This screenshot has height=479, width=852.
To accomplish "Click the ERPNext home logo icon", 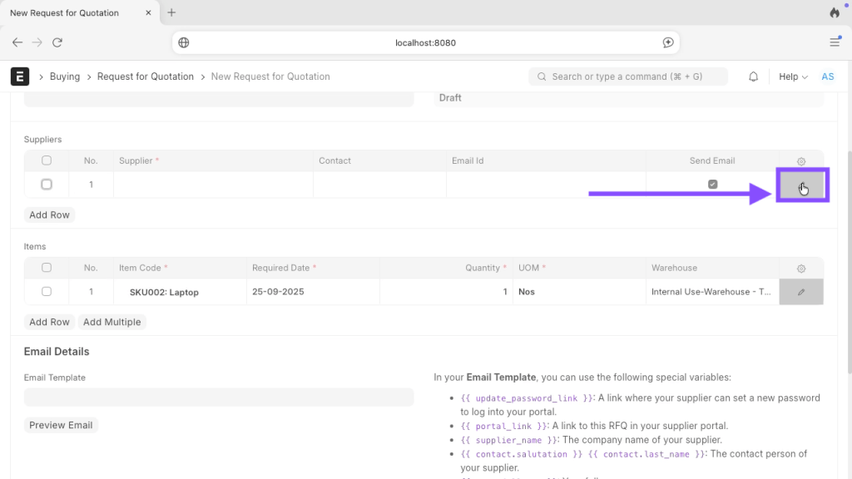I will (x=20, y=77).
